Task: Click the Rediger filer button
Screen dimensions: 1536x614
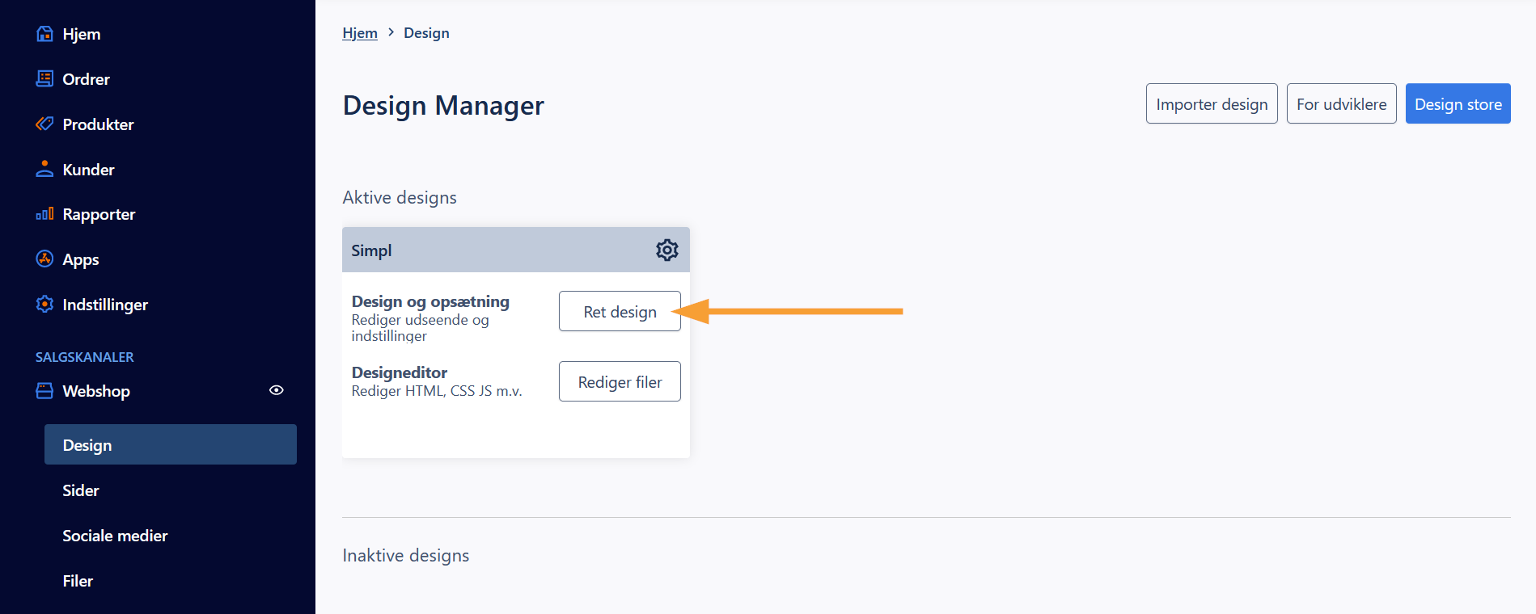Action: pyautogui.click(x=620, y=382)
